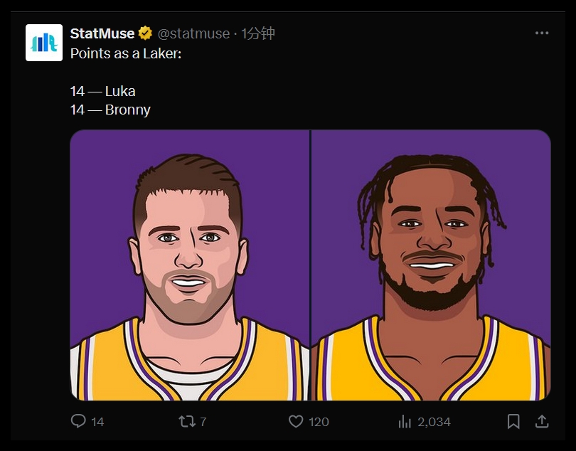Click the "Points as a Laker:" text
Screen dimensions: 576x451
(x=126, y=53)
